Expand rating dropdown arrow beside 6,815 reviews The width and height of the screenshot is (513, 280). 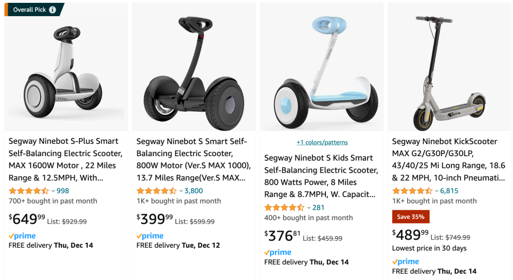pos(437,191)
